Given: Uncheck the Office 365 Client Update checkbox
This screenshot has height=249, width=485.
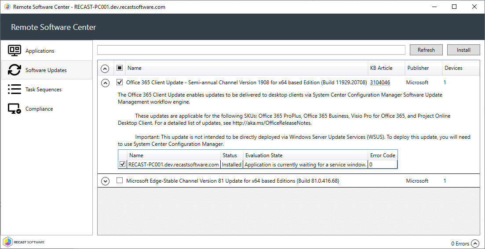Looking at the screenshot, I should (120, 82).
